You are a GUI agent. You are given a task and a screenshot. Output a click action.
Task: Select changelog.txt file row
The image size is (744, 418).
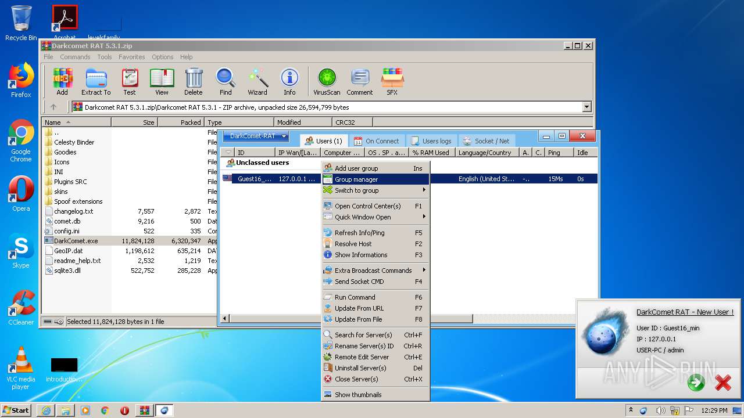coord(73,211)
